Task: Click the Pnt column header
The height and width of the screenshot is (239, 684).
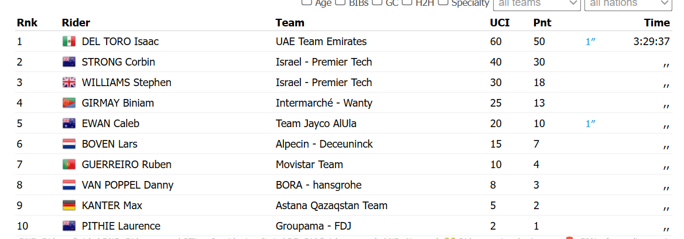Action: [542, 23]
